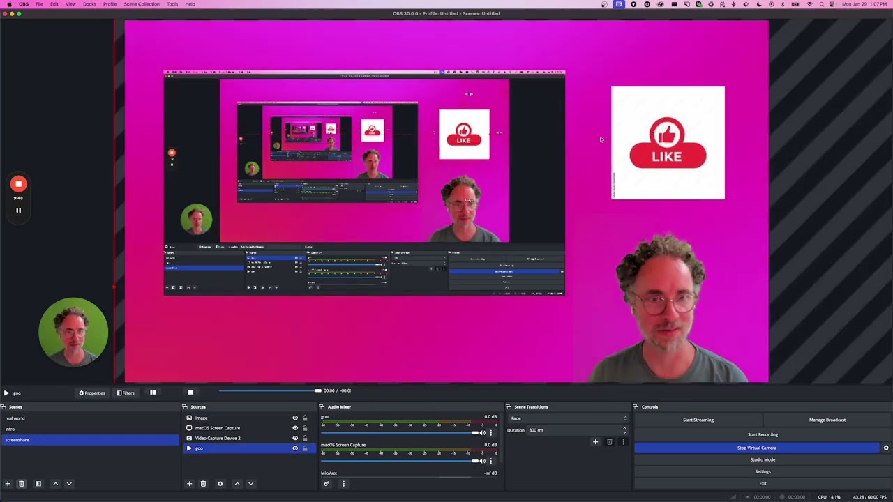Viewport: 893px width, 502px height.
Task: Open the virtual camera settings gear
Action: (x=886, y=448)
